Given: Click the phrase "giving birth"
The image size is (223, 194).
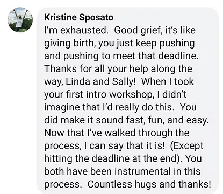Looking at the screenshot, I should pyautogui.click(x=69, y=43).
